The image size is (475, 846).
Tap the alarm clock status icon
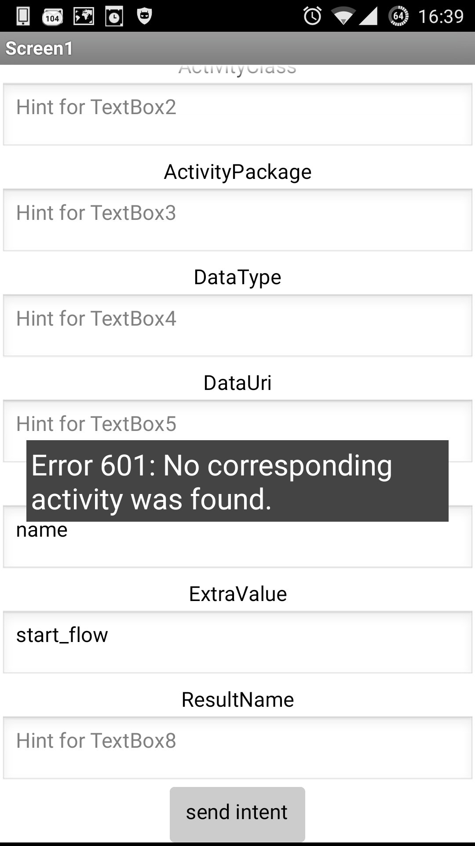point(313,16)
